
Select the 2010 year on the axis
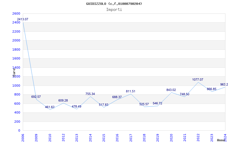[x=50, y=138]
